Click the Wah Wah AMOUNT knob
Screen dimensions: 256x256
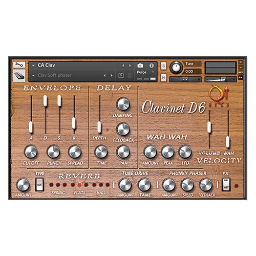[x=151, y=152]
